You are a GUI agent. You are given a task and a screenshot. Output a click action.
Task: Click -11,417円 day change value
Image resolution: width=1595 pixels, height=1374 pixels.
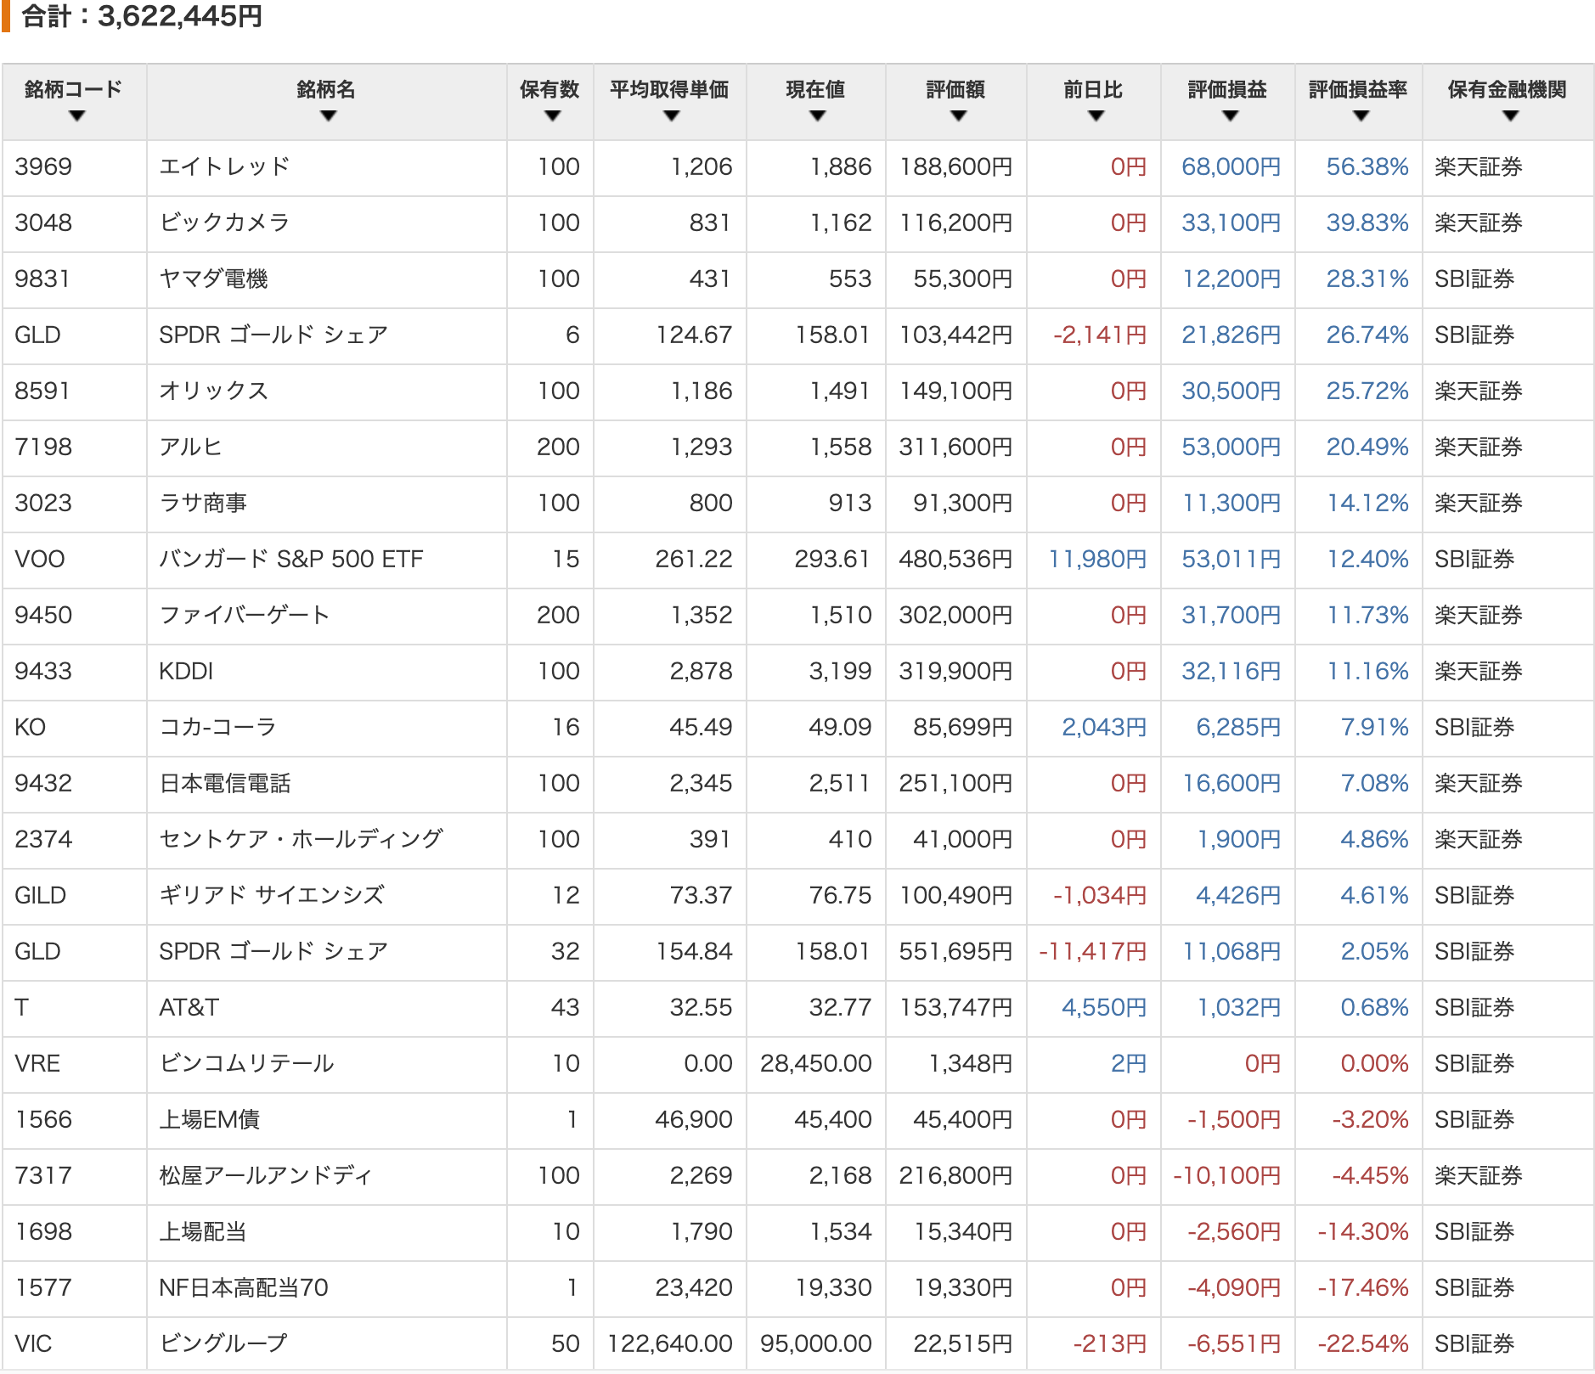(x=1093, y=951)
